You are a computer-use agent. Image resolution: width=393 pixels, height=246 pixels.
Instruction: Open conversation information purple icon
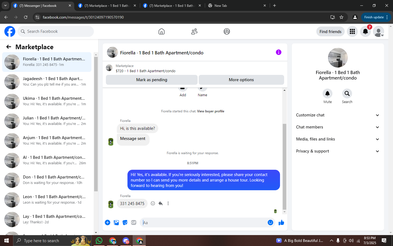pyautogui.click(x=278, y=52)
